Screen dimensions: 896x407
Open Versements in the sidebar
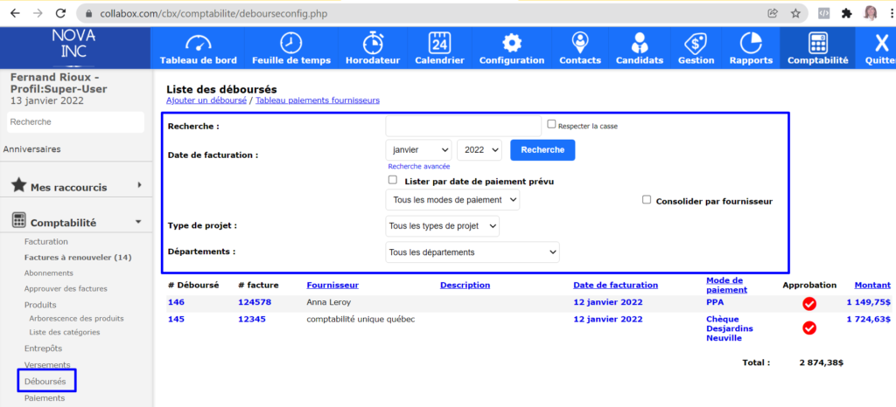click(x=47, y=365)
